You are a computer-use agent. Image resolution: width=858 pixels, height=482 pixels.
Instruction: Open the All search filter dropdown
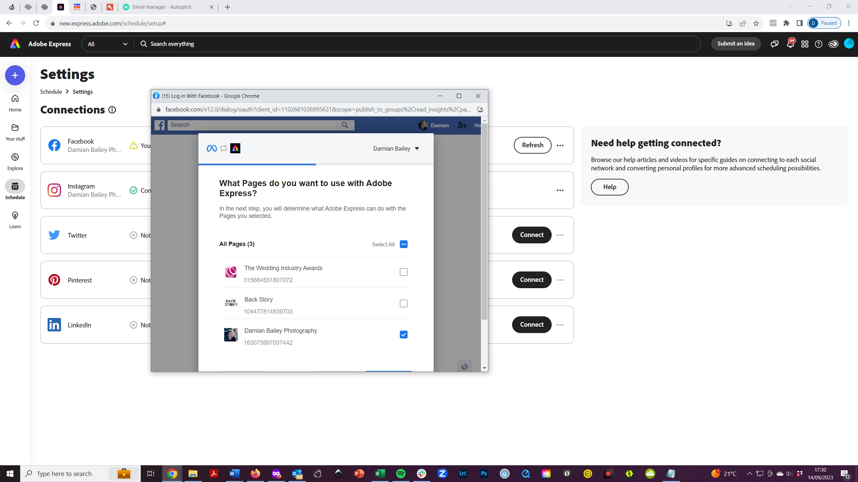point(107,44)
